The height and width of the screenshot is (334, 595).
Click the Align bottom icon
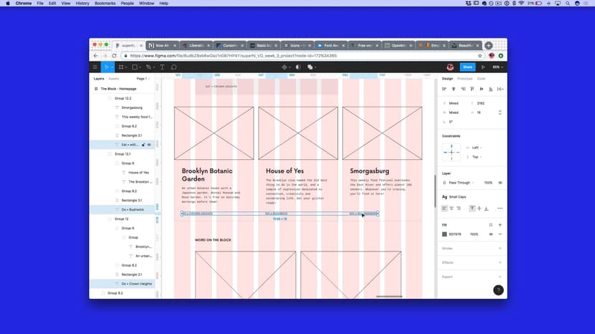491,89
